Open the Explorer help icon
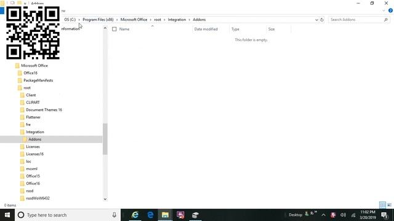 [390, 10]
